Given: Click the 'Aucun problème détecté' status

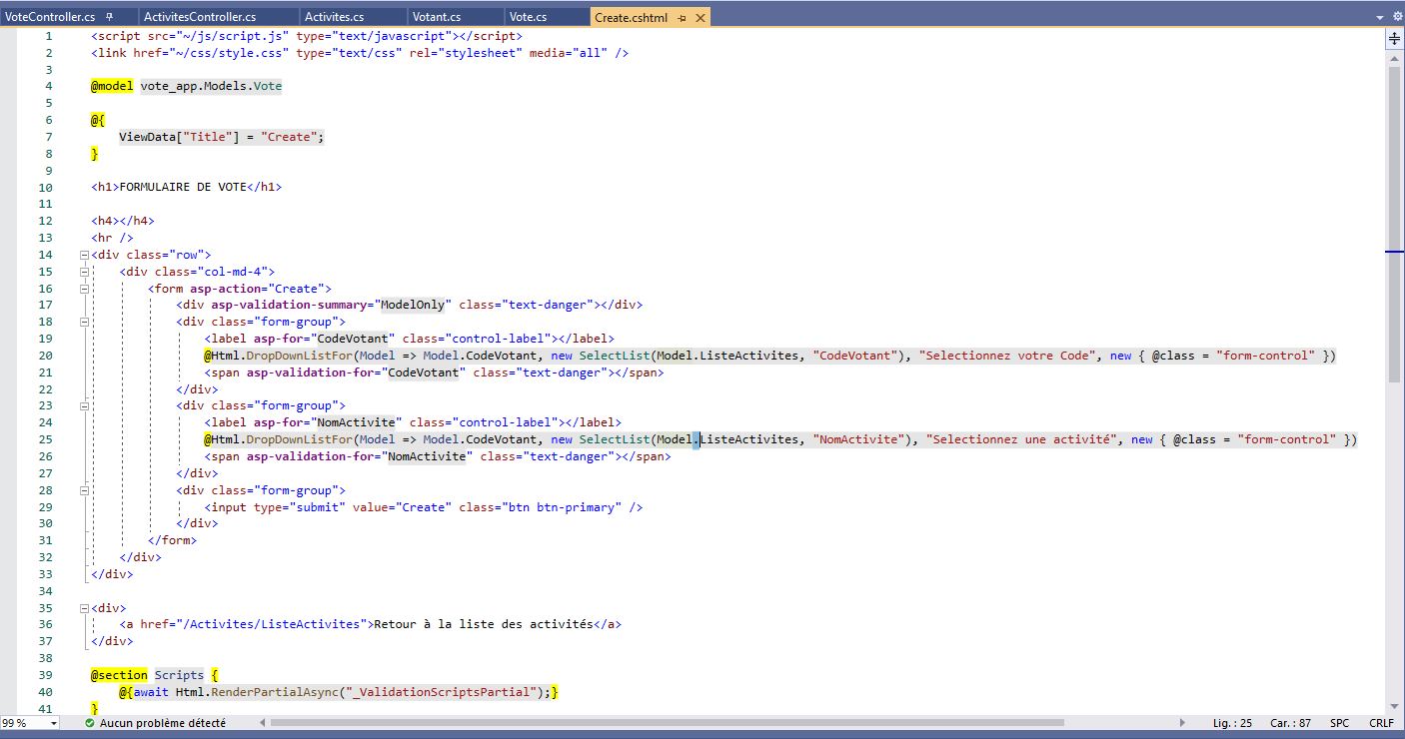Looking at the screenshot, I should point(163,723).
